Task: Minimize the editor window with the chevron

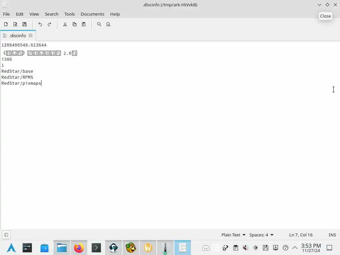Action: [x=319, y=5]
